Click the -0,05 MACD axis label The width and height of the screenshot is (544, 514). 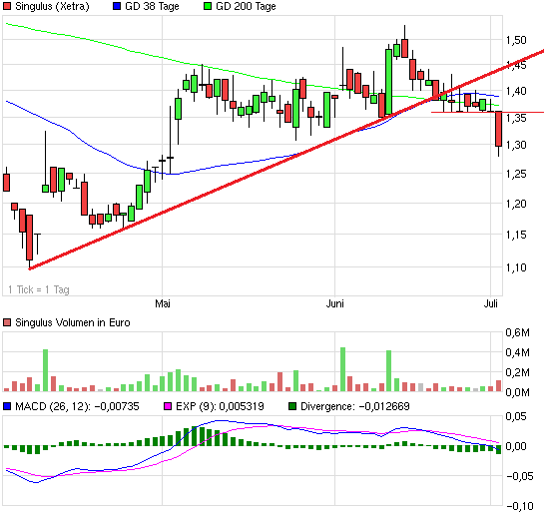click(x=520, y=476)
